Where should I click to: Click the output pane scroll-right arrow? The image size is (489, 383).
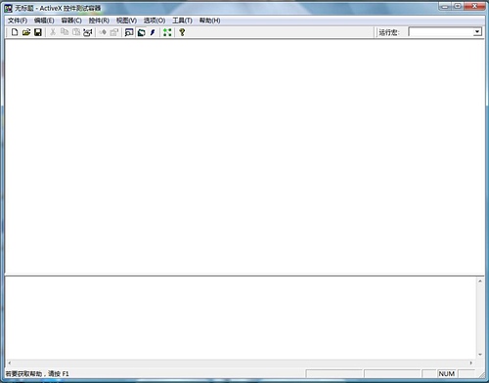click(x=470, y=362)
